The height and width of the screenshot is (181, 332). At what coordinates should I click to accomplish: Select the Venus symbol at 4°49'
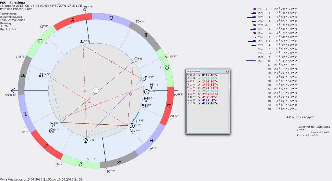(136, 59)
